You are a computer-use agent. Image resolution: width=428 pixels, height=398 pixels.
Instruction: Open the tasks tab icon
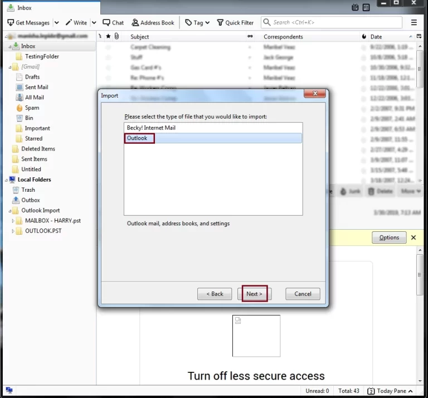366,7
